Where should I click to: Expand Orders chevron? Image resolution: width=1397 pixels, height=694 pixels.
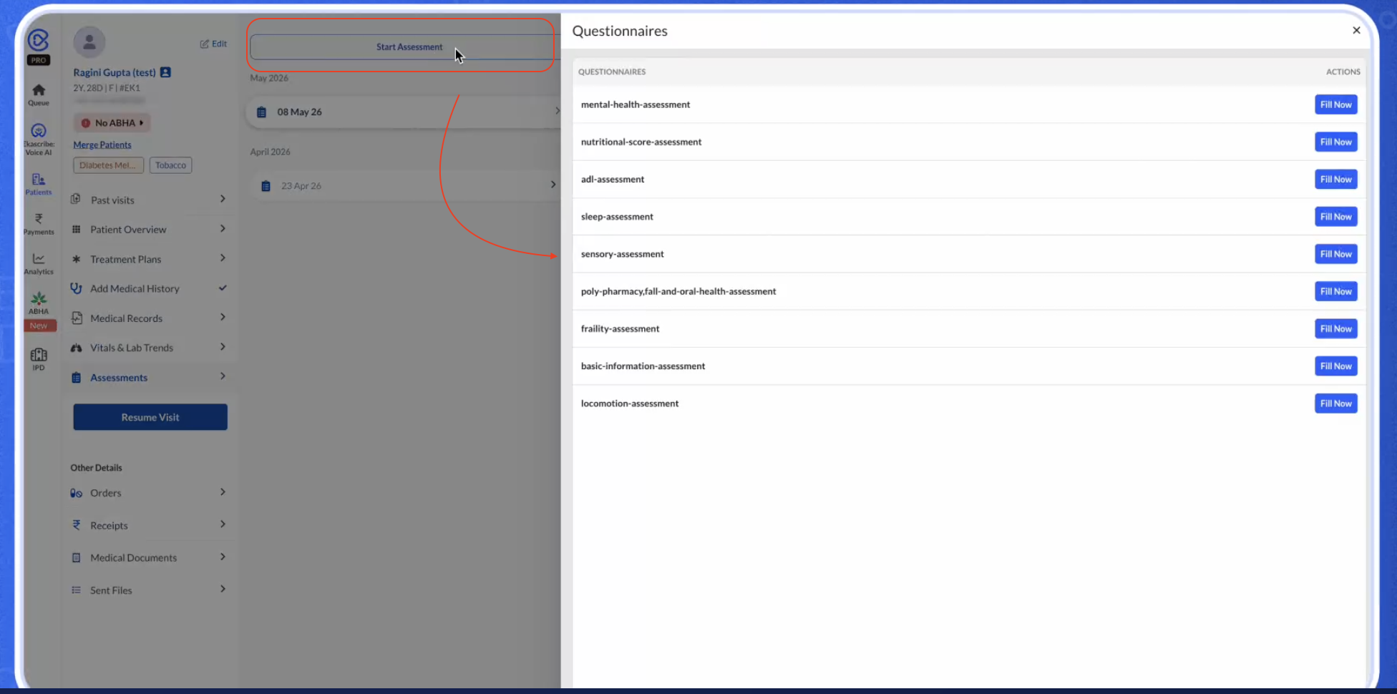[223, 492]
